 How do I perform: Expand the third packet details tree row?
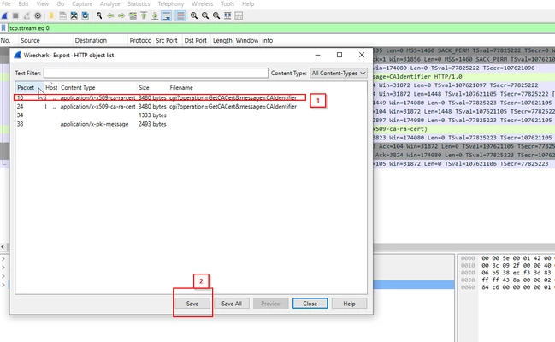pyautogui.click(x=3, y=276)
